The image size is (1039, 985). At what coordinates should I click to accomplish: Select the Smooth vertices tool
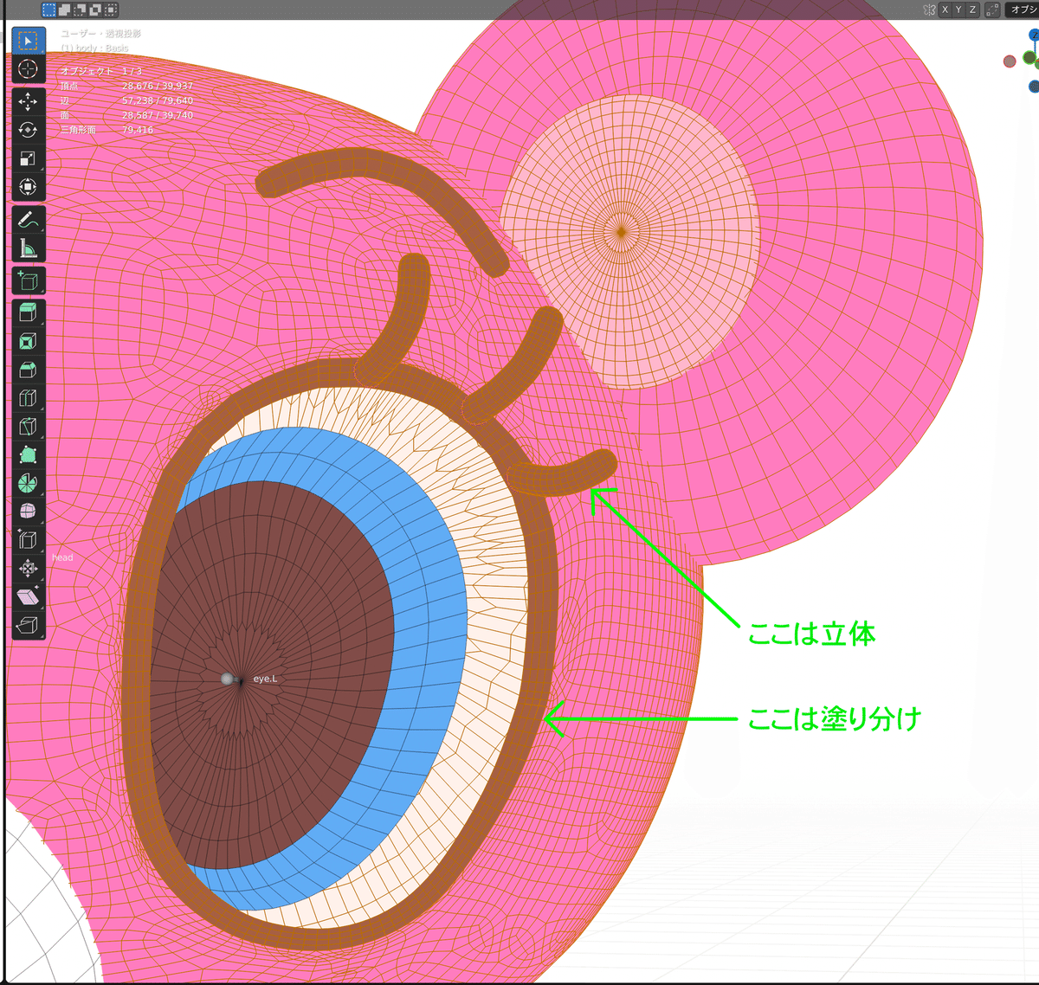pyautogui.click(x=28, y=512)
